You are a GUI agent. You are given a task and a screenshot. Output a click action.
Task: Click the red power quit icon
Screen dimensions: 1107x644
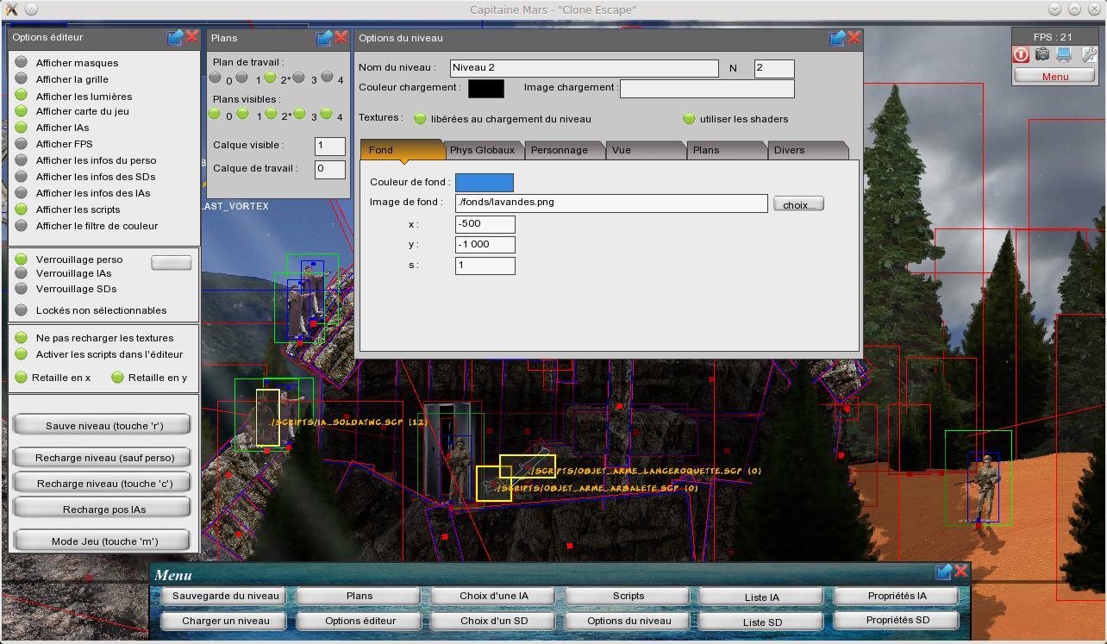point(1021,54)
